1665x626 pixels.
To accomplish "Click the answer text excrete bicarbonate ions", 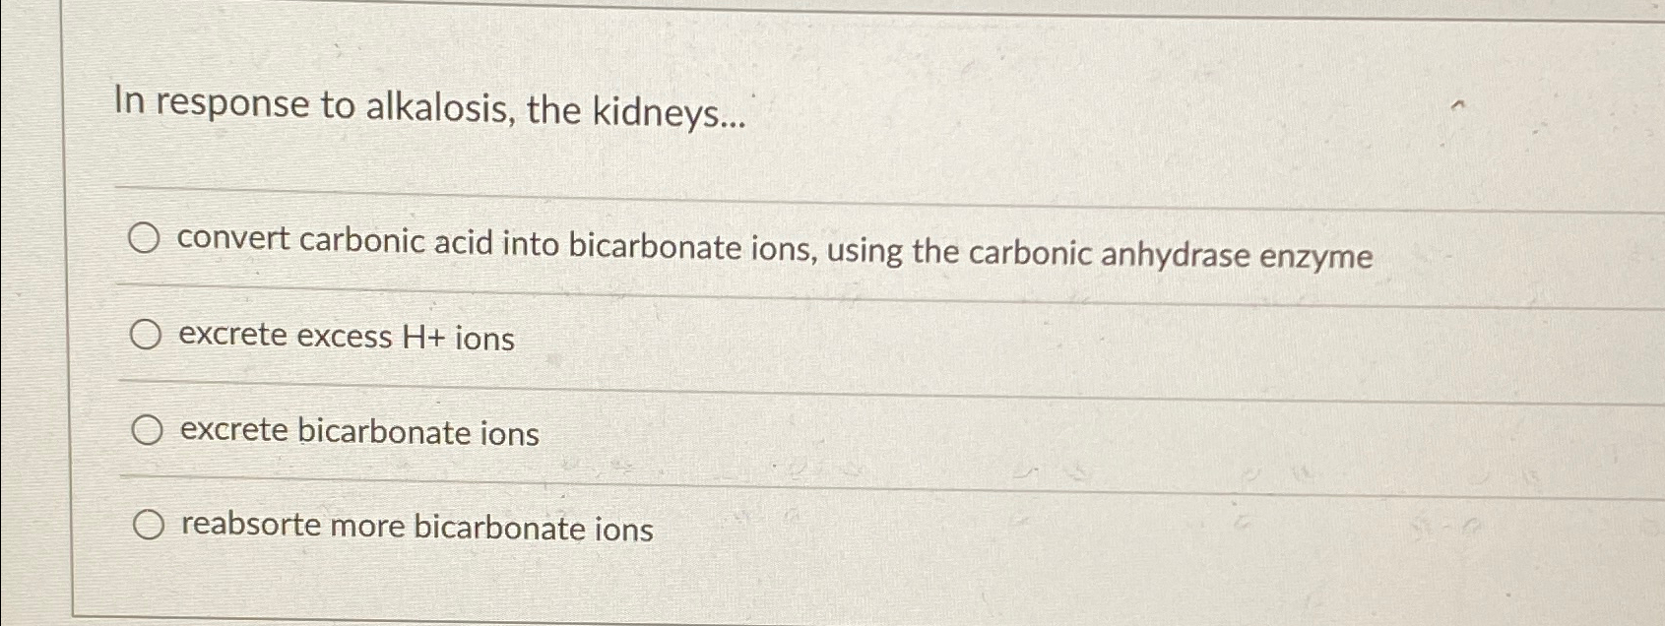I will [x=357, y=432].
